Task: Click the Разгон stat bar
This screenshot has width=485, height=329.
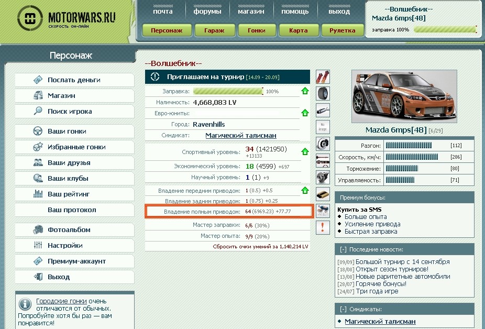Action: click(409, 146)
